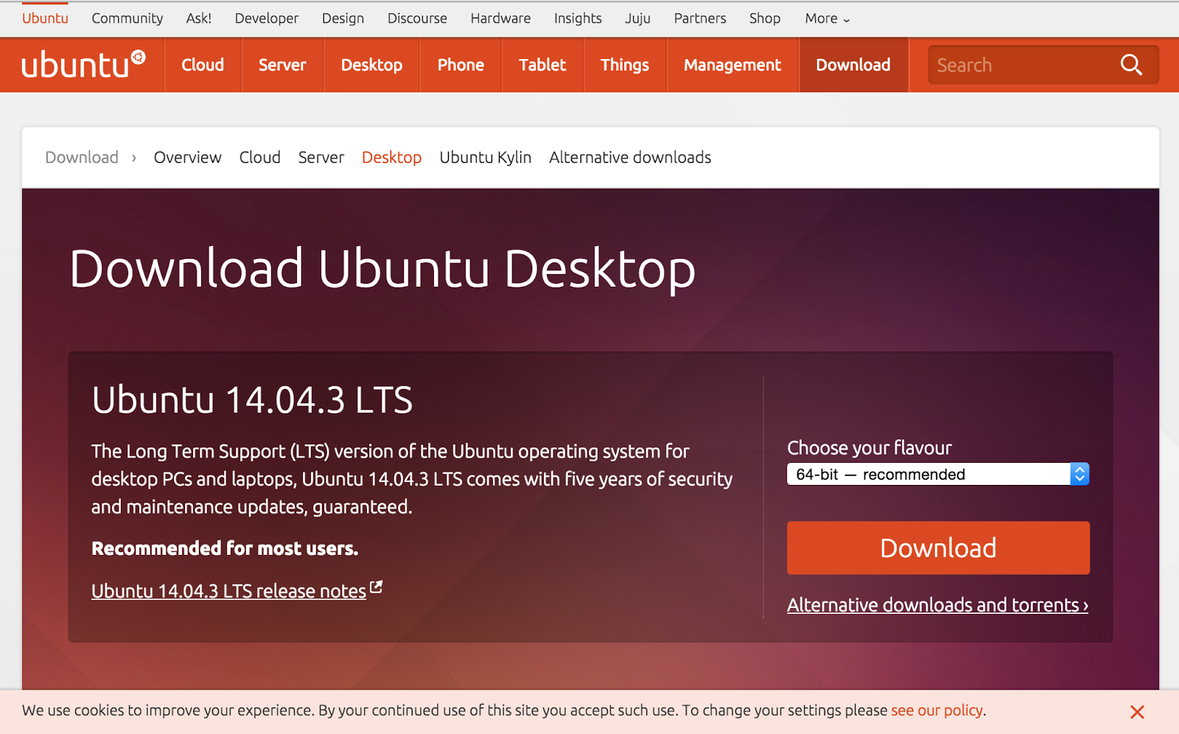Open Alternative downloads and torrents link
The height and width of the screenshot is (734, 1179).
(937, 605)
